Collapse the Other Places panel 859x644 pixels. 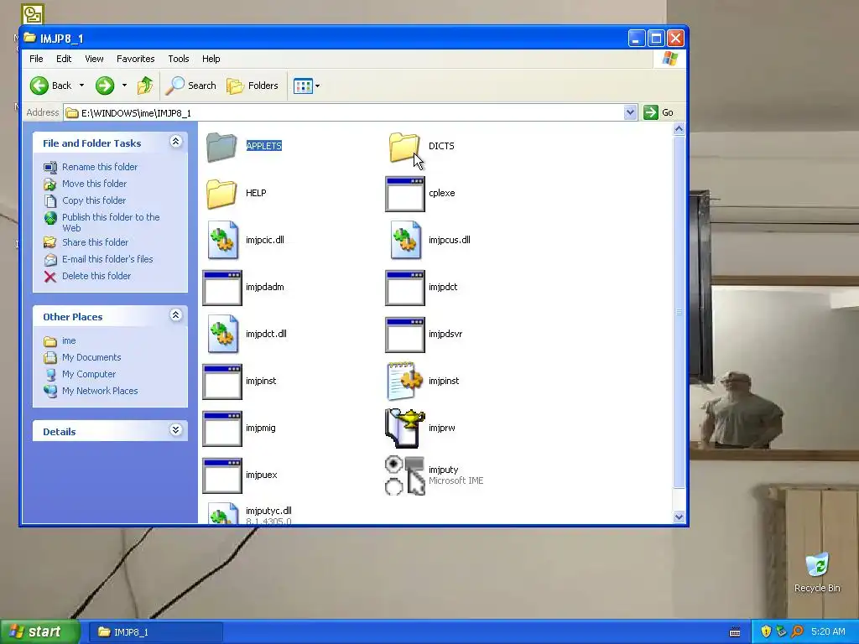point(176,315)
